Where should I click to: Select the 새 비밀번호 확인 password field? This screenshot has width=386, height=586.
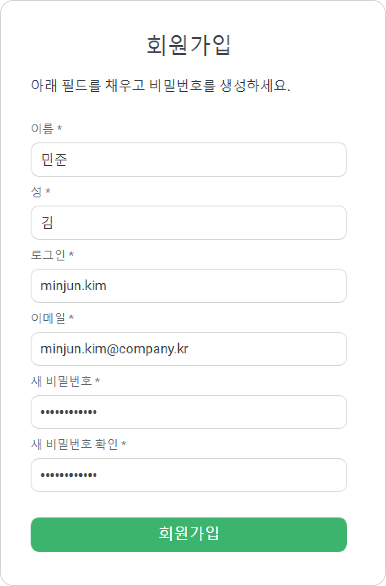coord(189,475)
